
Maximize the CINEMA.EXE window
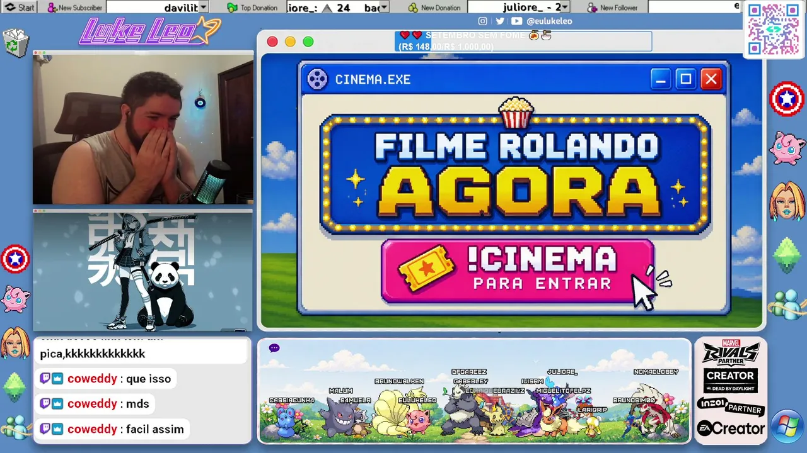click(x=685, y=79)
